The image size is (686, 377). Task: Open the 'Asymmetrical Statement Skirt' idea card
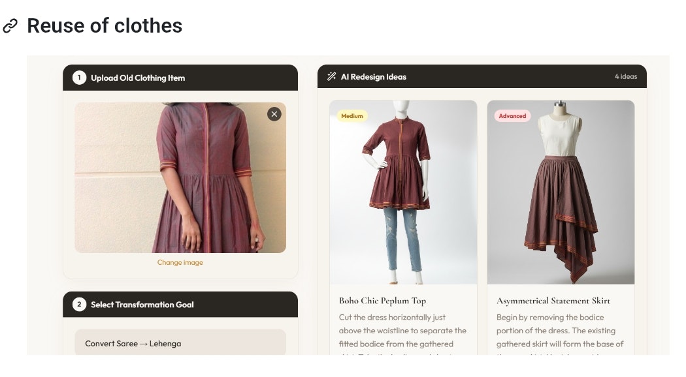point(551,301)
